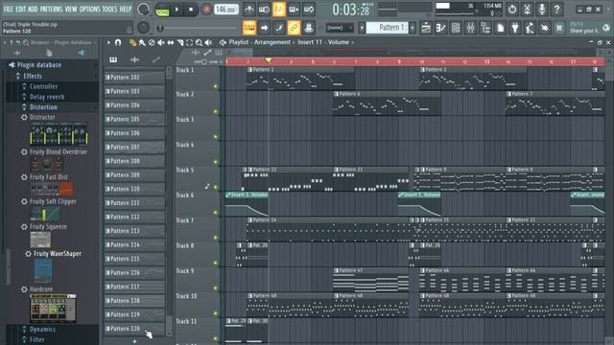The image size is (614, 345).
Task: Toggle overdub blend recording
Action: click(x=294, y=9)
